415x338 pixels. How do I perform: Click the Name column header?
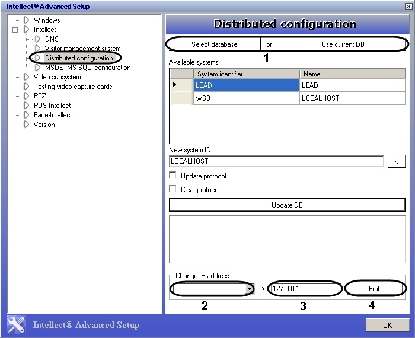click(352, 74)
